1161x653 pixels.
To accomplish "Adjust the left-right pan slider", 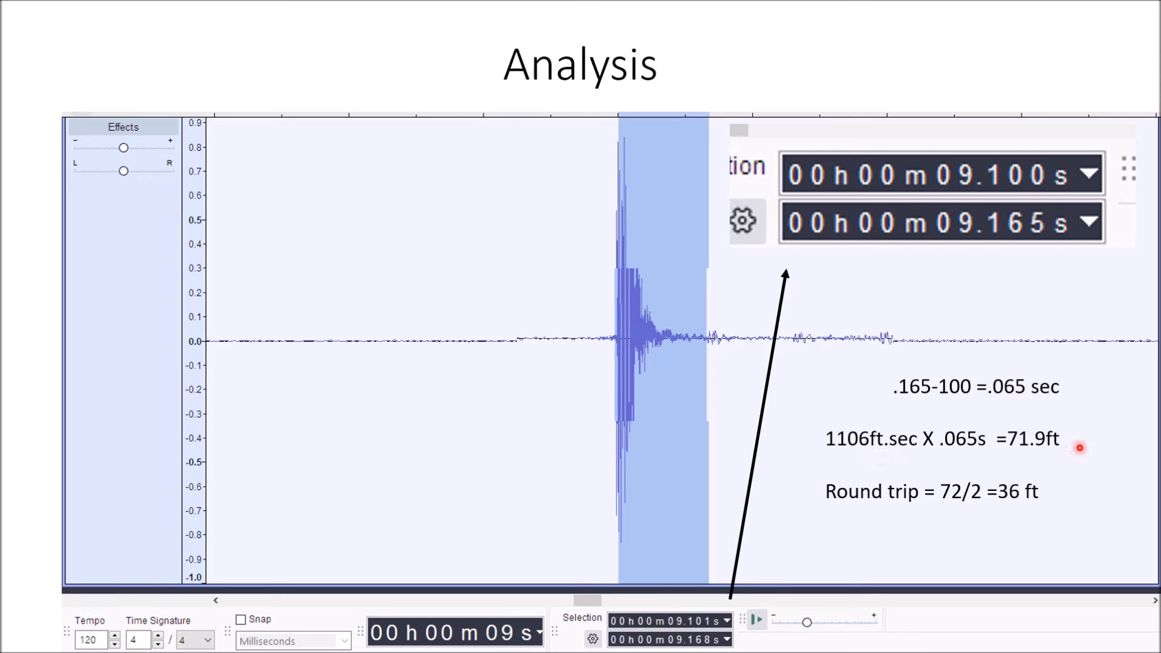I will (x=123, y=171).
